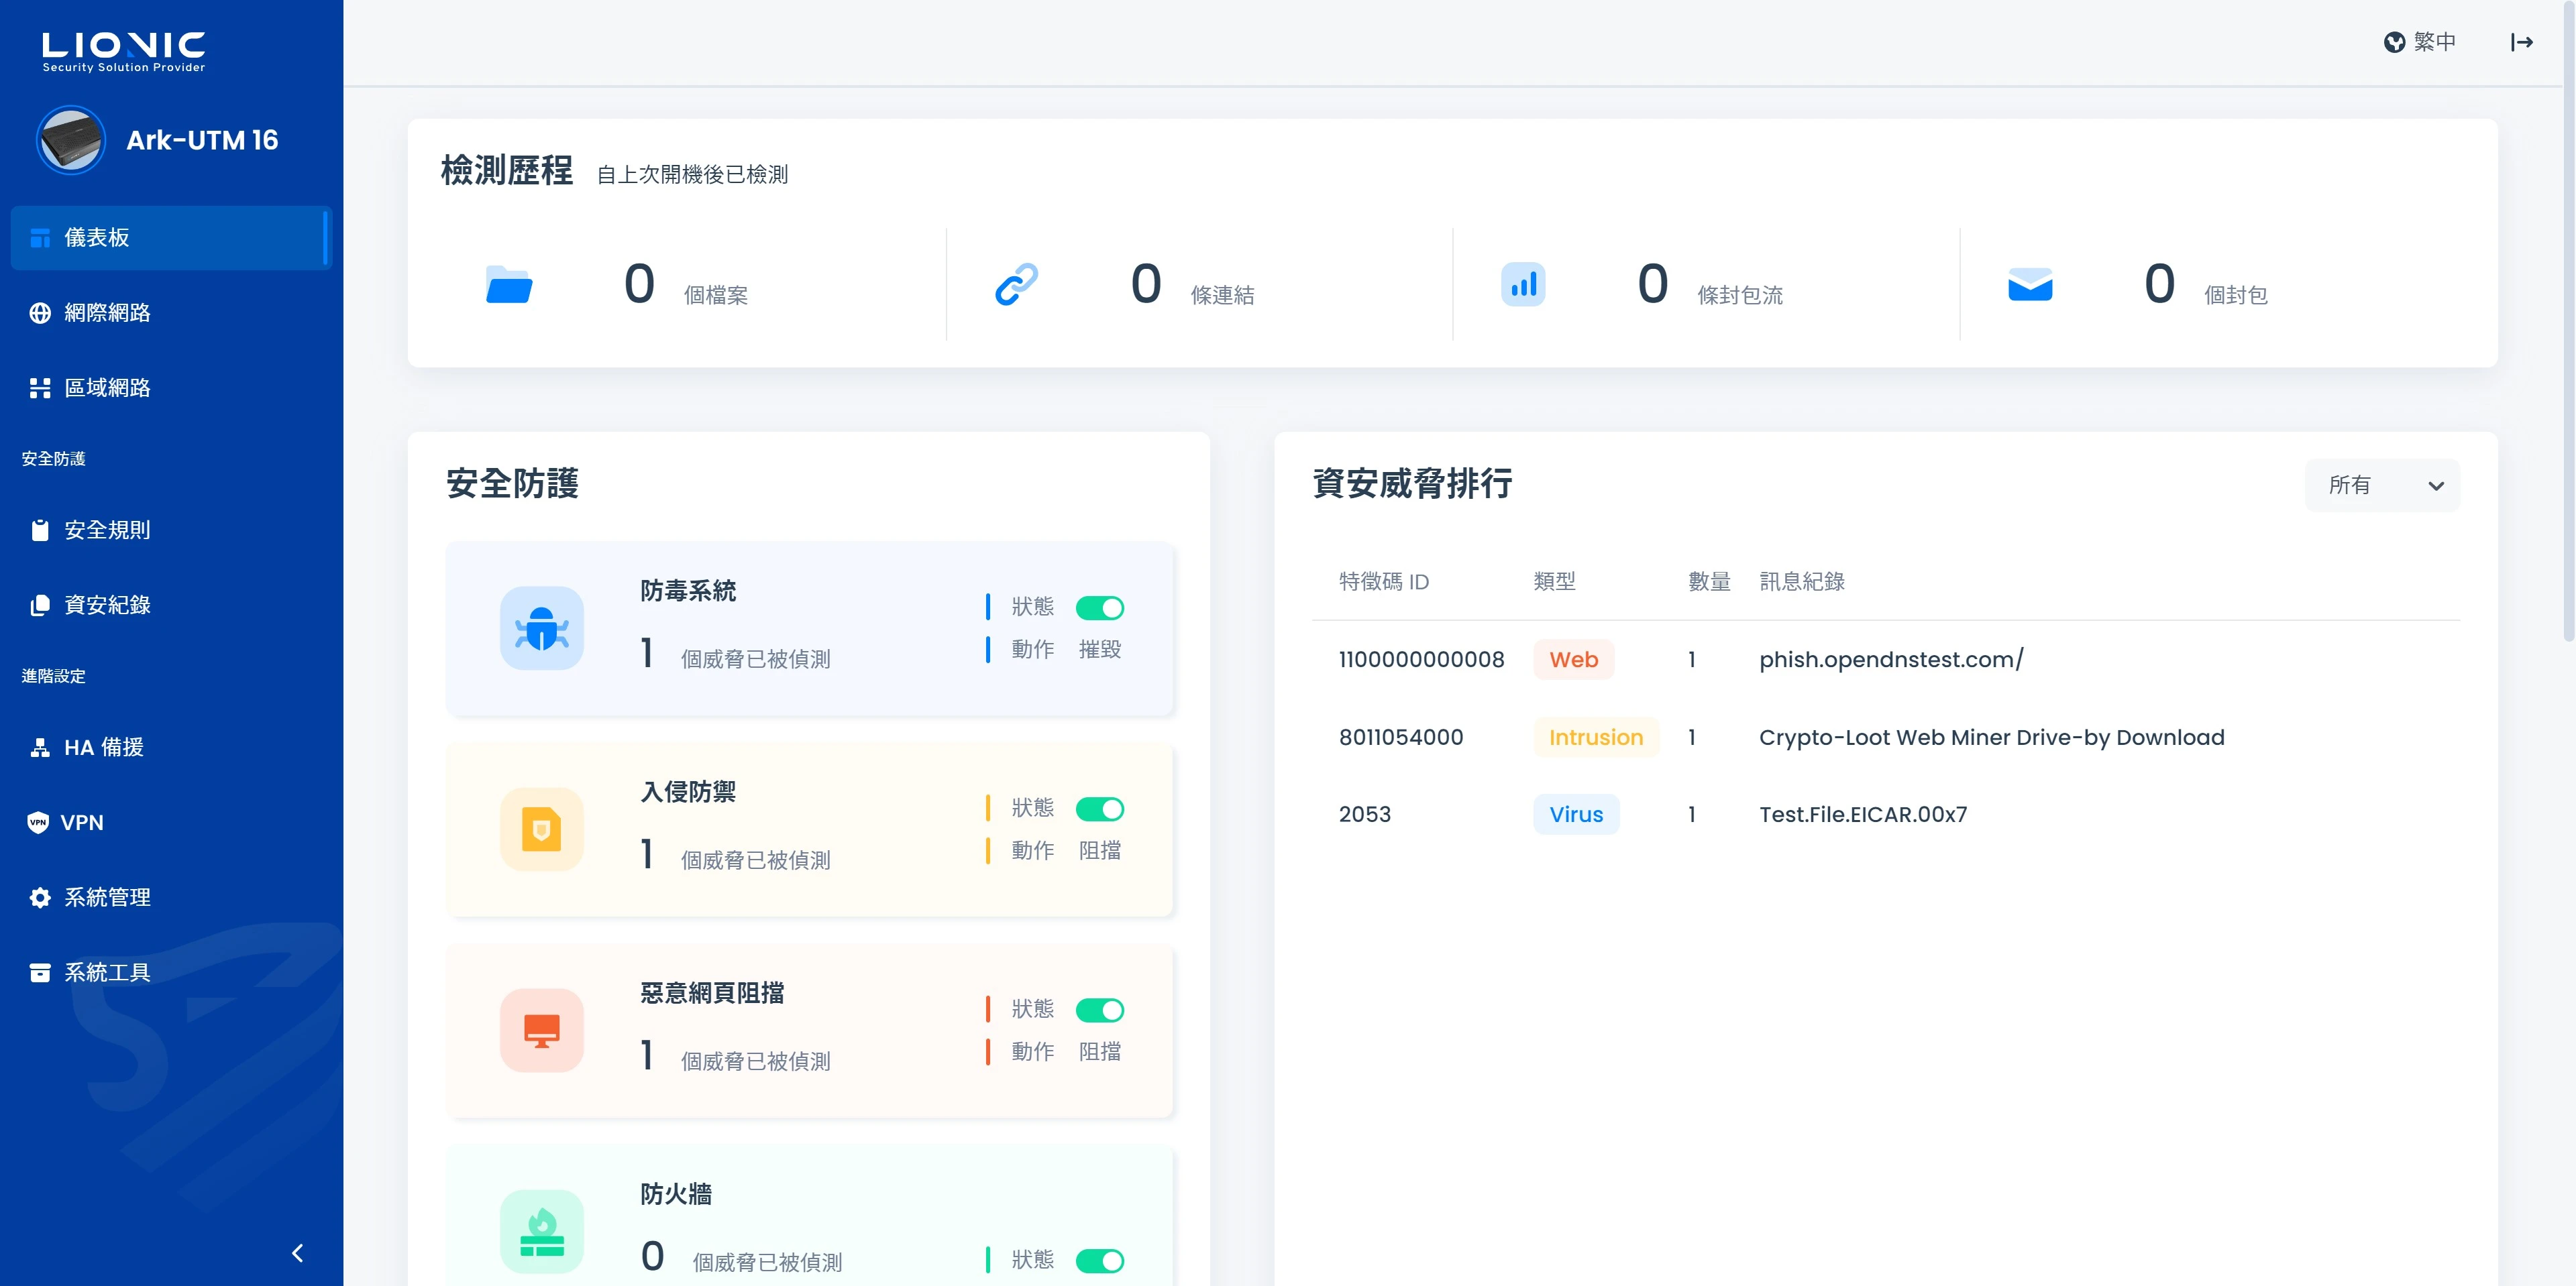Go to the VPN menu item

point(81,823)
